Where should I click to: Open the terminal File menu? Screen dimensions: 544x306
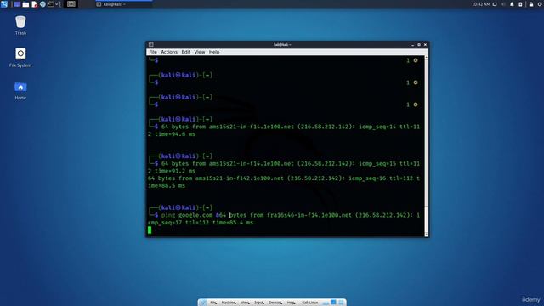point(153,52)
